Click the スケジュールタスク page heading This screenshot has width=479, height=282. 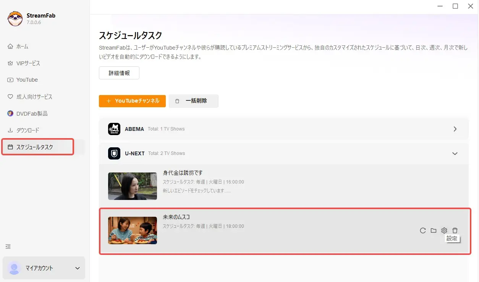(x=131, y=35)
